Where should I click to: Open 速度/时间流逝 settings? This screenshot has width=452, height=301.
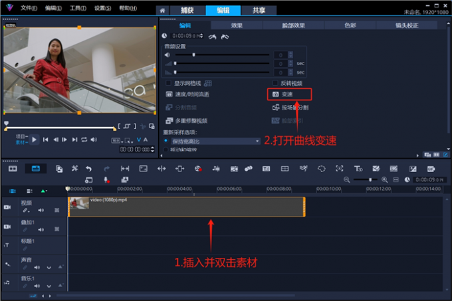pyautogui.click(x=187, y=94)
